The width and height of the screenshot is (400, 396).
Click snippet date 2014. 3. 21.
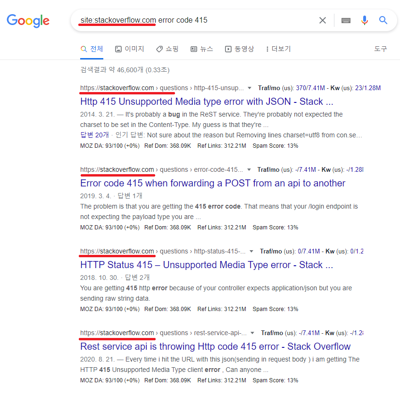pos(97,114)
